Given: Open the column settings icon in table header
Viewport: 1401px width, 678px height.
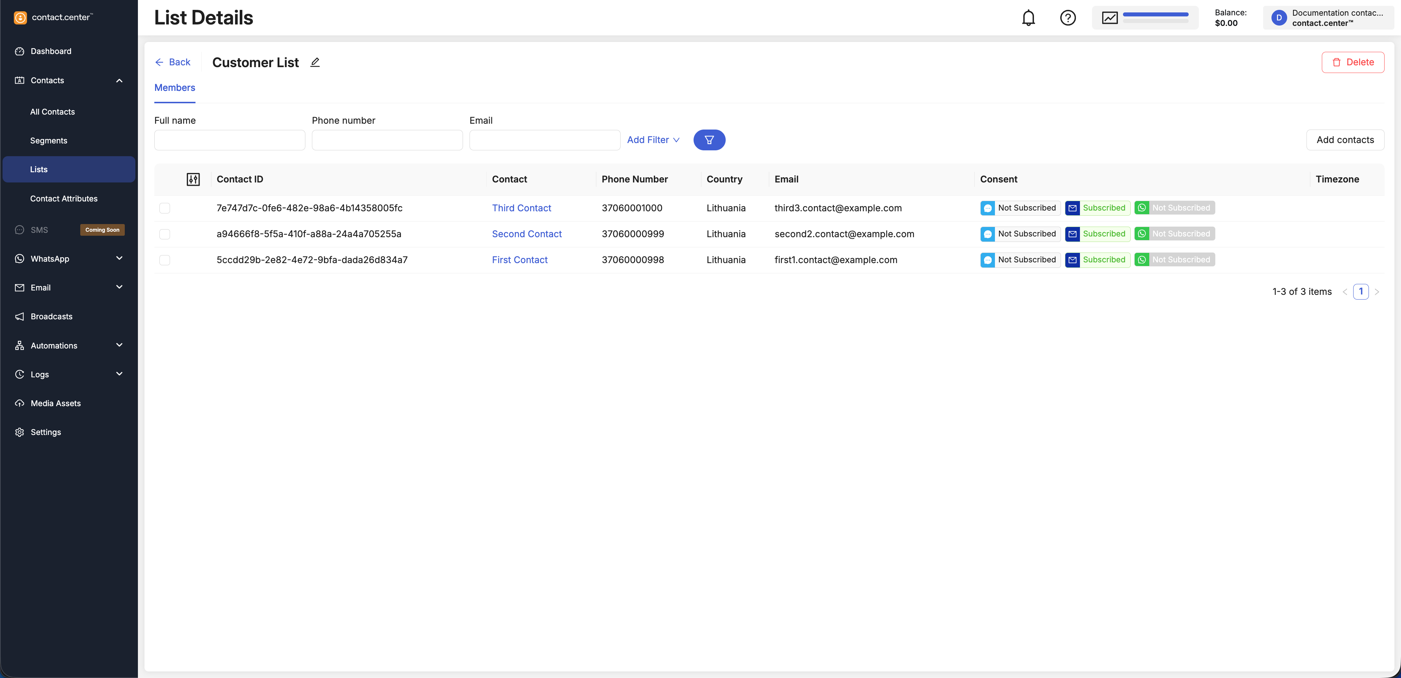Looking at the screenshot, I should tap(193, 180).
